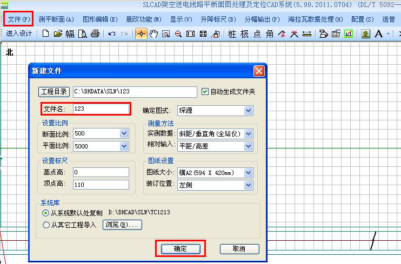Click the brush redraw toolbar icon
Viewport: 401px width, 264px height.
coord(215,33)
